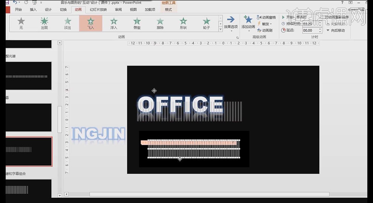The width and height of the screenshot is (373, 203).
Task: Click the horizontal scrollbar below the slide
Action: coord(209,194)
